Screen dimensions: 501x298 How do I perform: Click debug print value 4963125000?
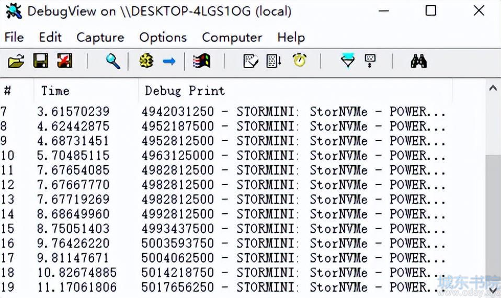click(x=178, y=156)
